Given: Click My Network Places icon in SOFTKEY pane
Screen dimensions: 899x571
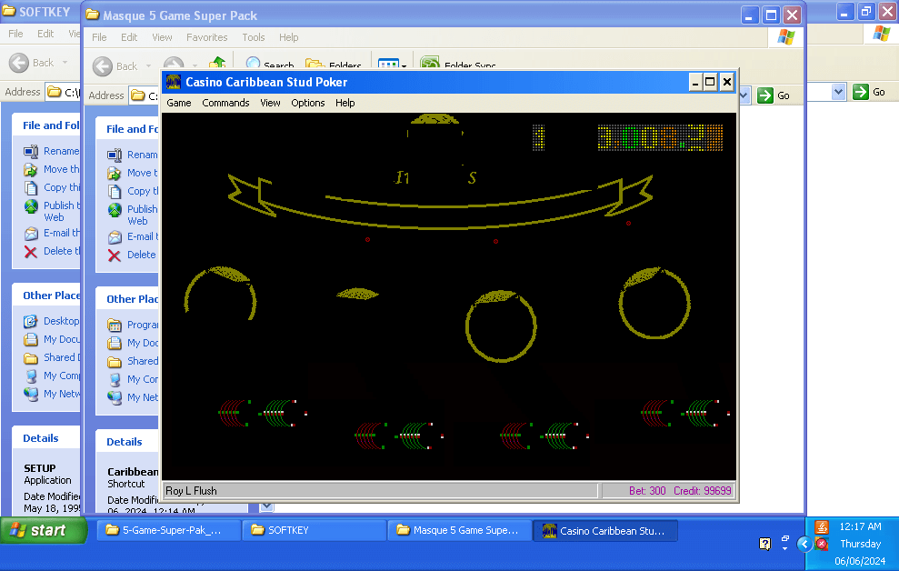Looking at the screenshot, I should pyautogui.click(x=31, y=394).
